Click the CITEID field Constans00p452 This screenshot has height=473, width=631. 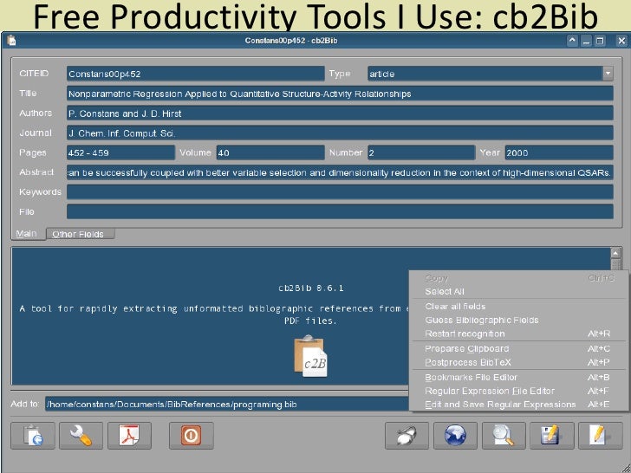pyautogui.click(x=196, y=74)
